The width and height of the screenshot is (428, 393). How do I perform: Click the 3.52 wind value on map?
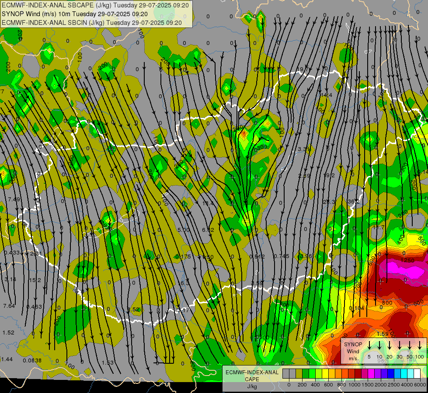point(134,309)
